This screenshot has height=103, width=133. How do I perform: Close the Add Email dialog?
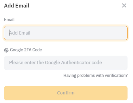124,6
